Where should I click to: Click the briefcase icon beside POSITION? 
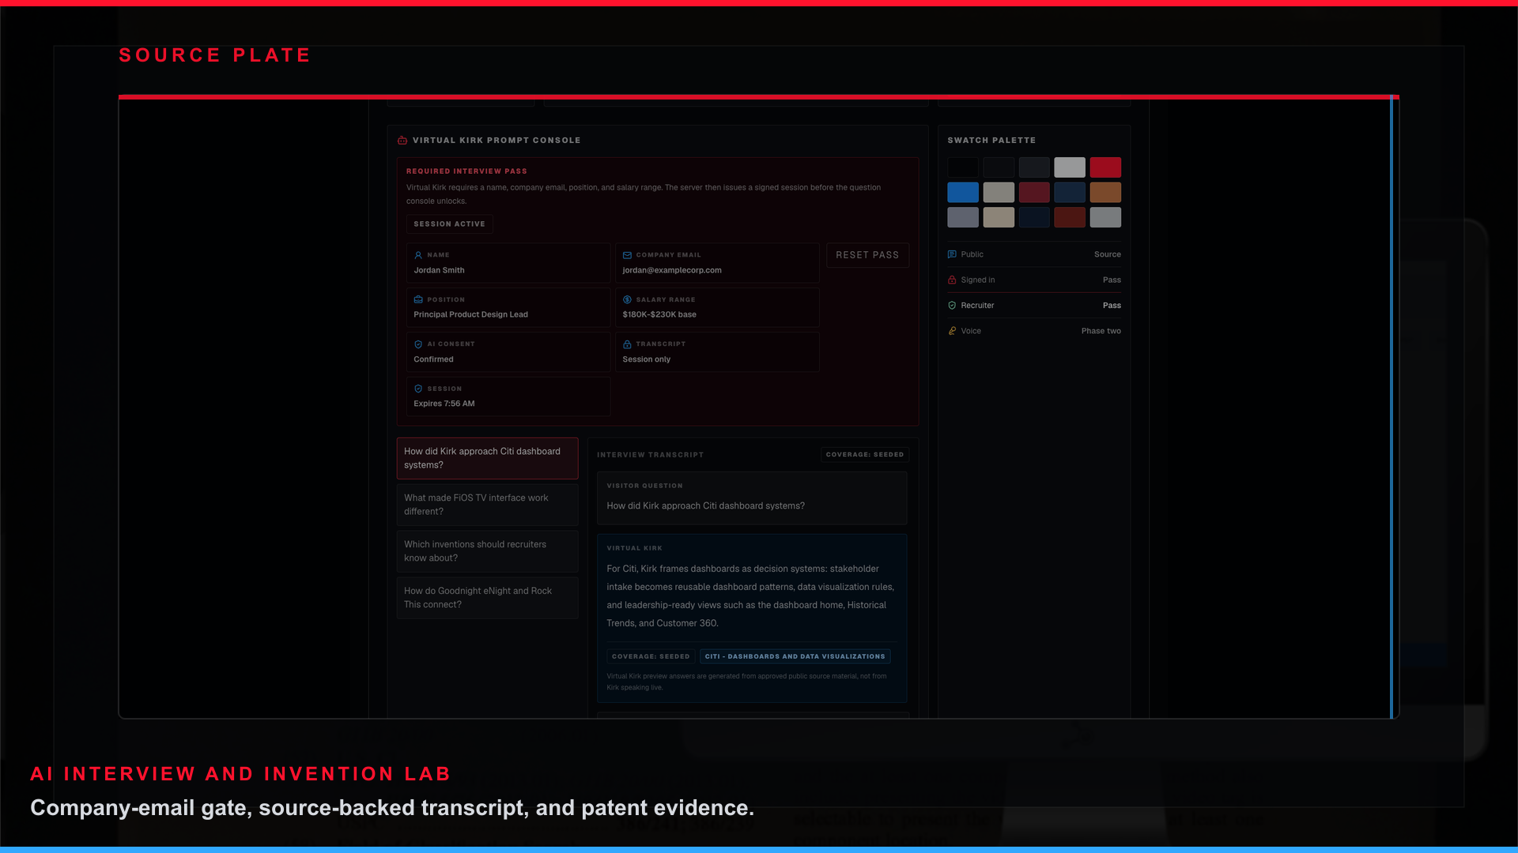click(418, 299)
